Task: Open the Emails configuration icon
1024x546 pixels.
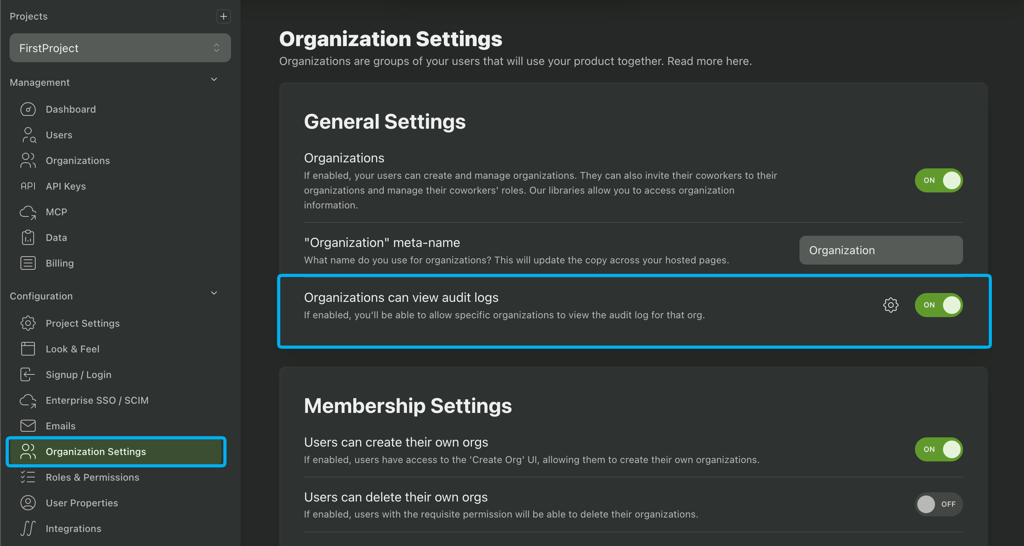Action: pyautogui.click(x=28, y=426)
